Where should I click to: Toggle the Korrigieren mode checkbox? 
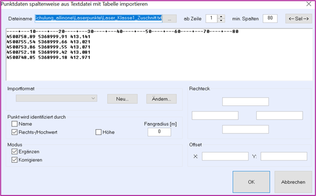14,160
